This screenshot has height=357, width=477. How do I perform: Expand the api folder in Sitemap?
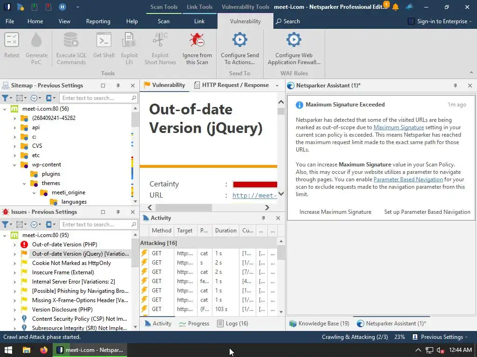[x=14, y=127]
